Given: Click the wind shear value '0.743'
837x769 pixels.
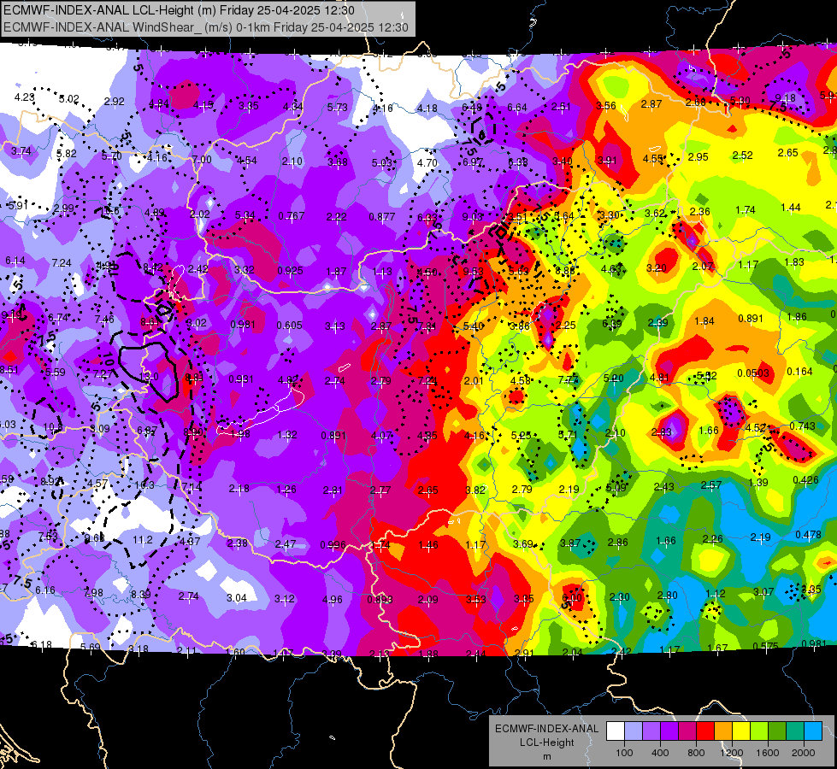Looking at the screenshot, I should 802,426.
